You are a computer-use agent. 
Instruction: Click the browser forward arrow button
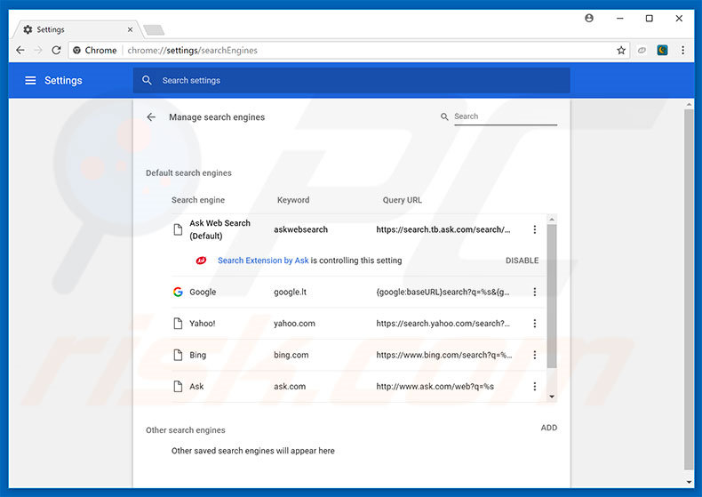click(x=38, y=50)
